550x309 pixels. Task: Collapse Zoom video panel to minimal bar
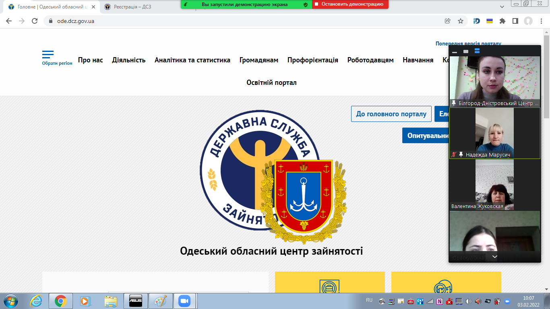(455, 52)
